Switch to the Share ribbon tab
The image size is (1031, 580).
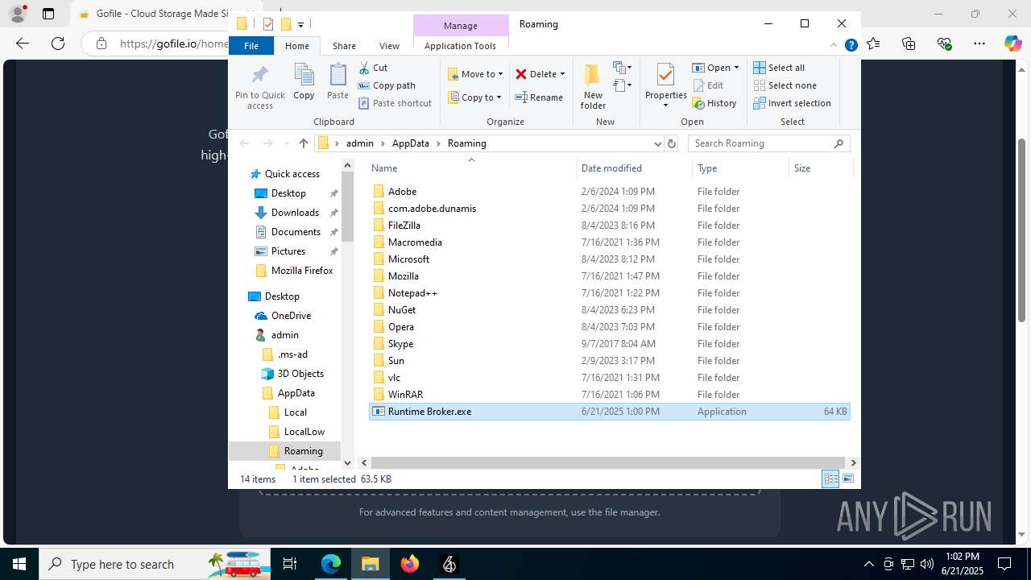coord(344,46)
